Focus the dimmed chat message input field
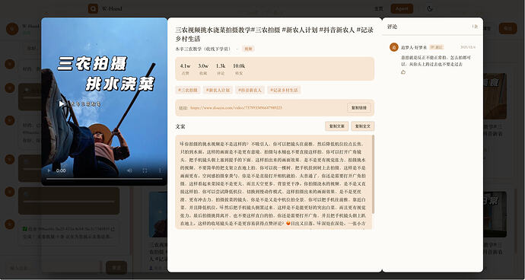The image size is (525, 280). [x=53, y=268]
